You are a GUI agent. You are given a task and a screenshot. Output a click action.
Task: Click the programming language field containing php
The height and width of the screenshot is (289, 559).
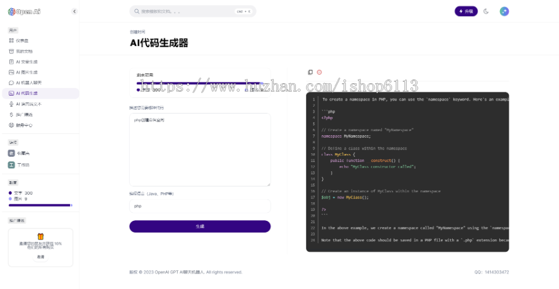(x=200, y=206)
